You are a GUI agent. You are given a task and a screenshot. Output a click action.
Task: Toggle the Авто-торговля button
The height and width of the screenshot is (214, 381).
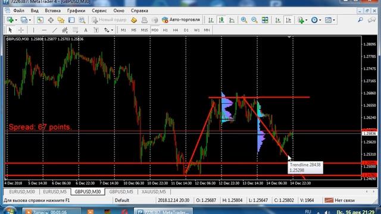coord(181,20)
